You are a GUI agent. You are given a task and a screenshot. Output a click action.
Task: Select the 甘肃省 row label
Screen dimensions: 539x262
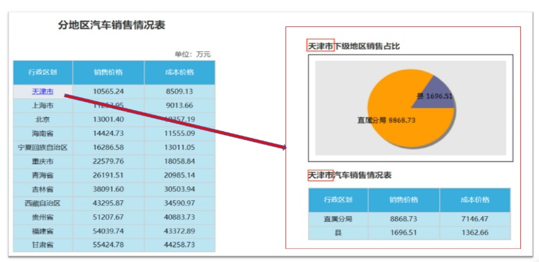click(x=43, y=245)
